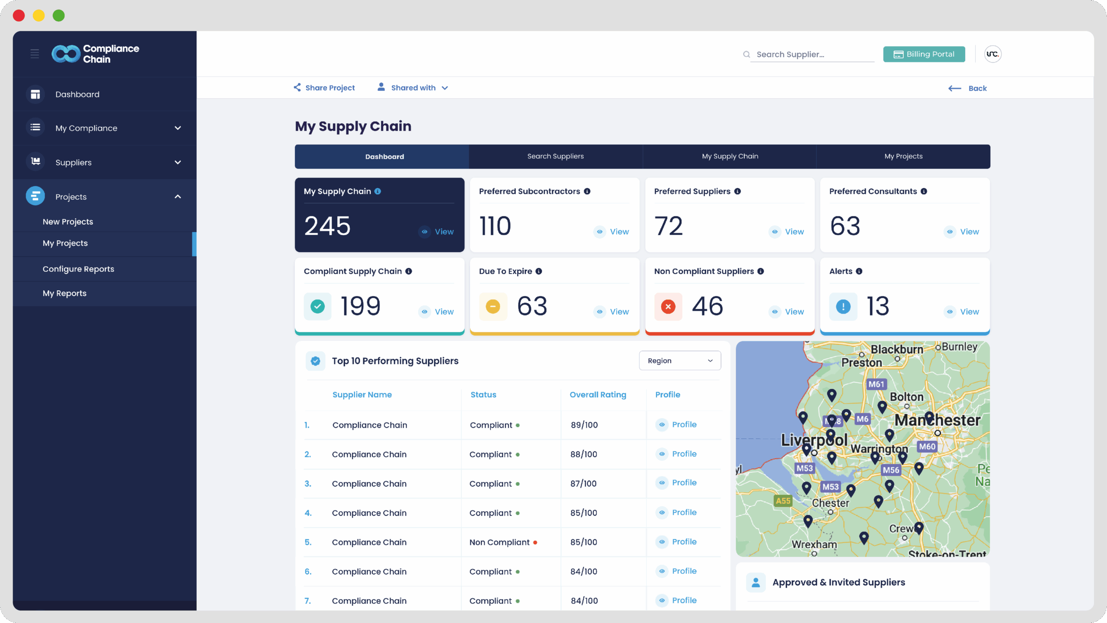Viewport: 1107px width, 623px height.
Task: Click the user avatar icon top right
Action: tap(992, 54)
